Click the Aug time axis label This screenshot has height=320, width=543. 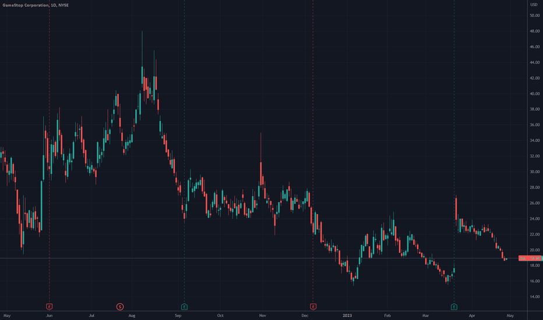(x=132, y=315)
